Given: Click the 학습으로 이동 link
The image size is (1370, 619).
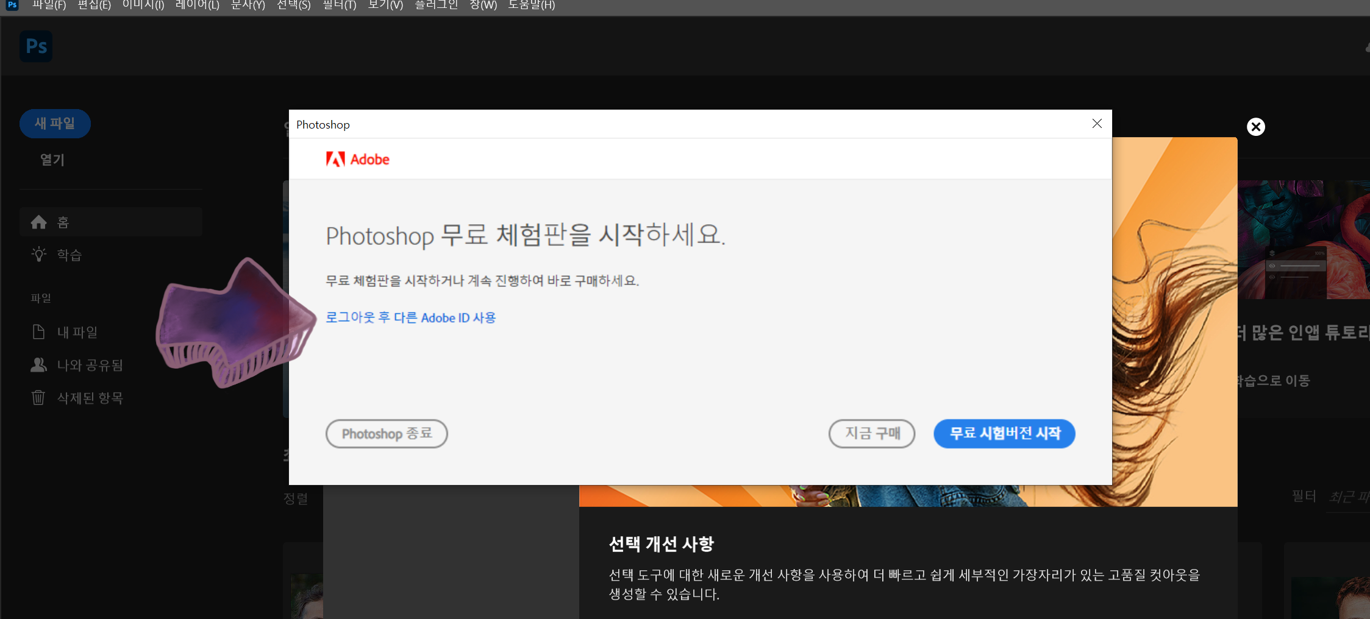Looking at the screenshot, I should [1274, 381].
